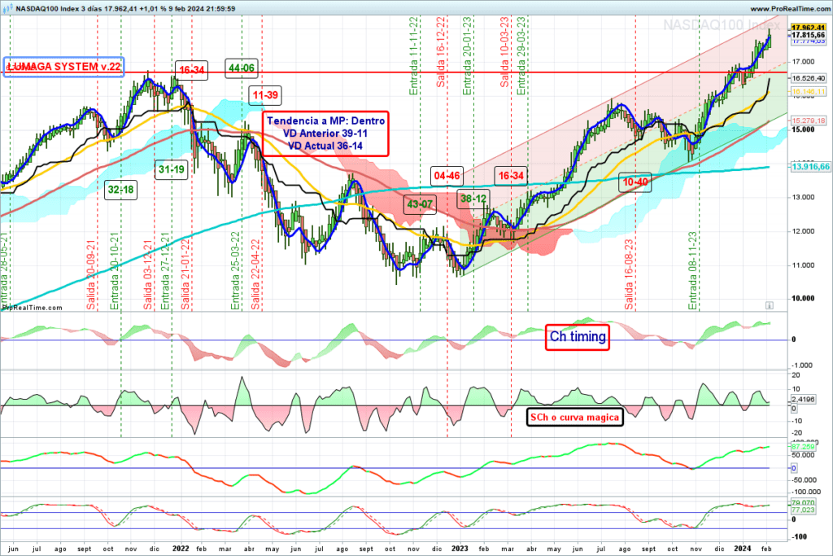Click the 17.962,41 yellow price tag
The image size is (833, 556).
coord(808,28)
